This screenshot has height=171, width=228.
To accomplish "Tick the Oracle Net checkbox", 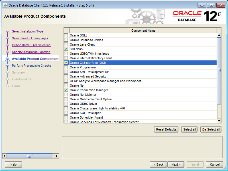I will pos(66,85).
